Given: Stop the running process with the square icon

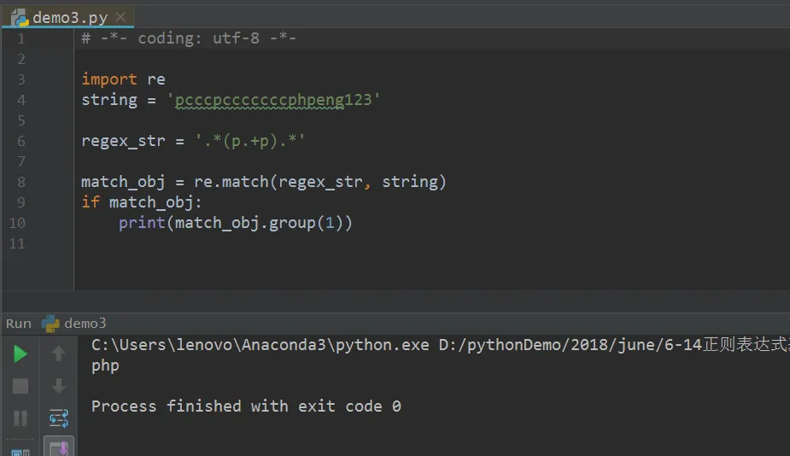Looking at the screenshot, I should tap(20, 387).
